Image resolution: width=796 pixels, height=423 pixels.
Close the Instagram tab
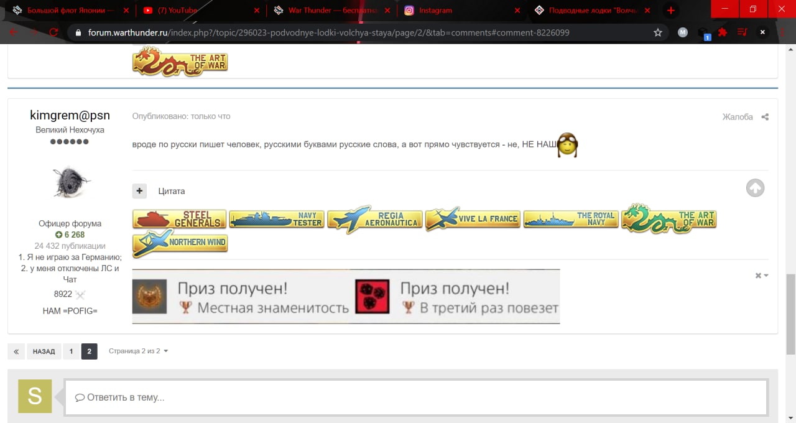click(x=518, y=11)
